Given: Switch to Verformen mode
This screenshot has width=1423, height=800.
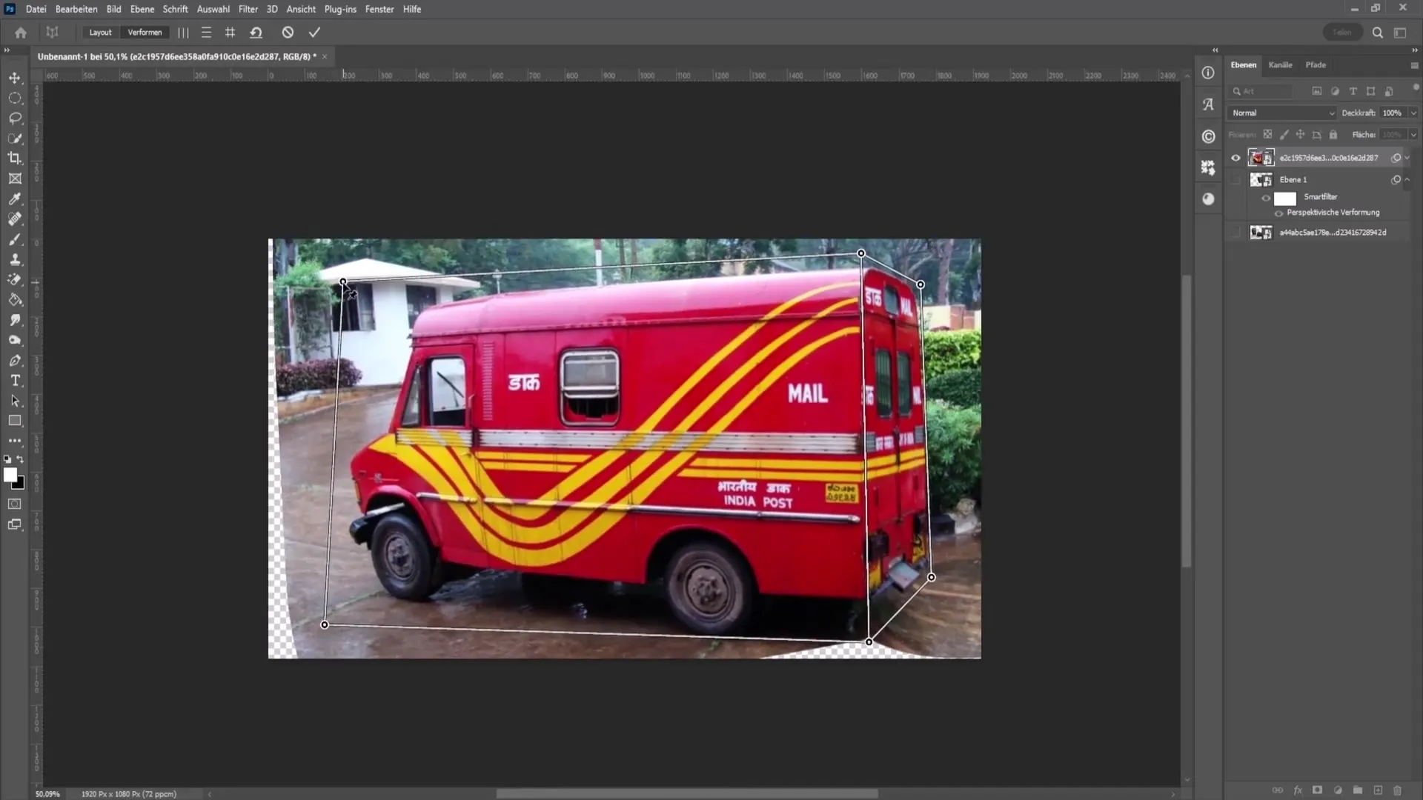Looking at the screenshot, I should [145, 33].
